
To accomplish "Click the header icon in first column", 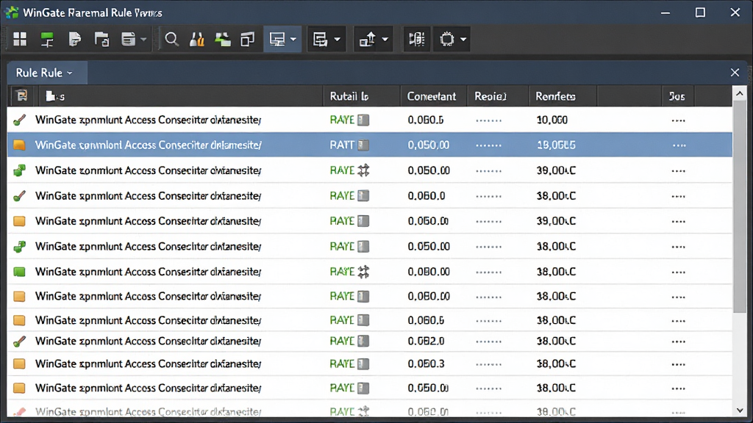I will (x=21, y=96).
